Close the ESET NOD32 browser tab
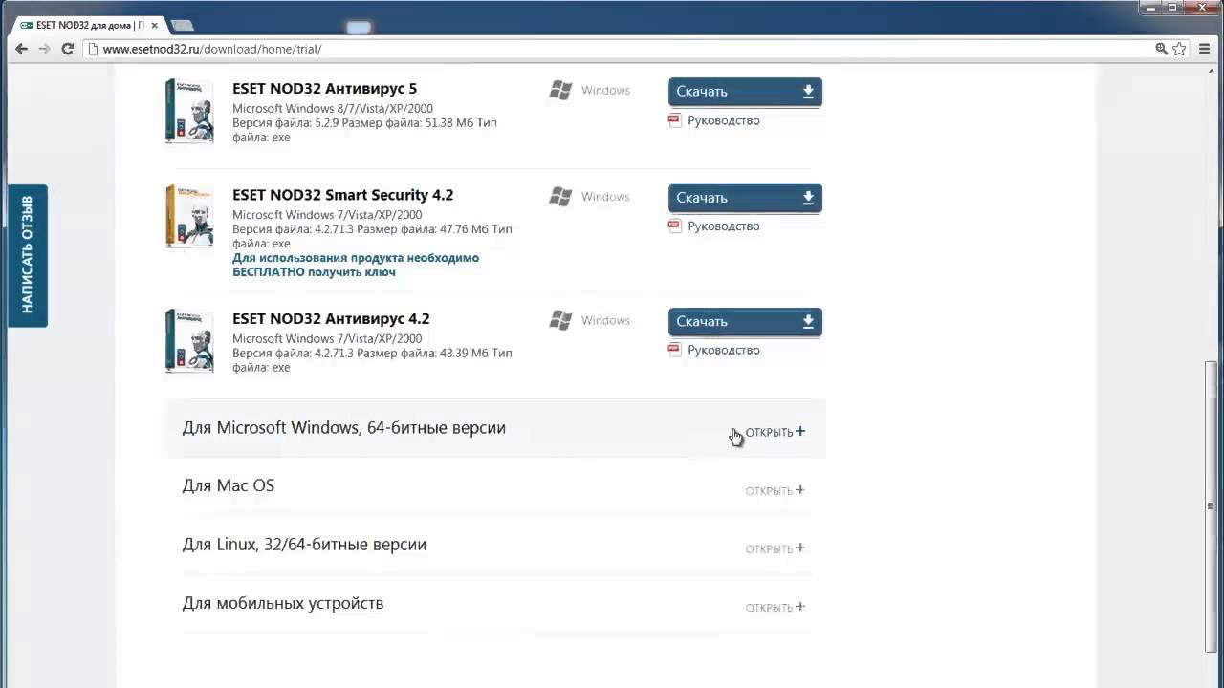This screenshot has height=688, width=1224. (x=155, y=25)
